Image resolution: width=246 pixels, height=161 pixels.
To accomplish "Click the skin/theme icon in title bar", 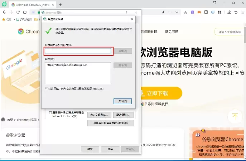I will [215, 3].
